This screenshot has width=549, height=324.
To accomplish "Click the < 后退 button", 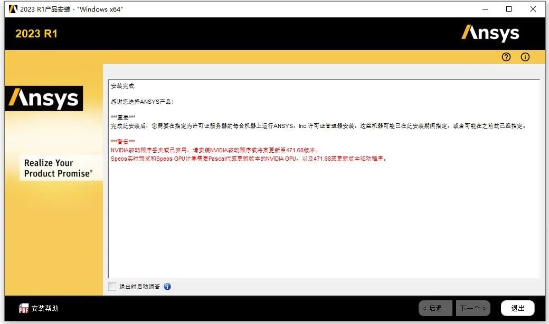I will [435, 308].
